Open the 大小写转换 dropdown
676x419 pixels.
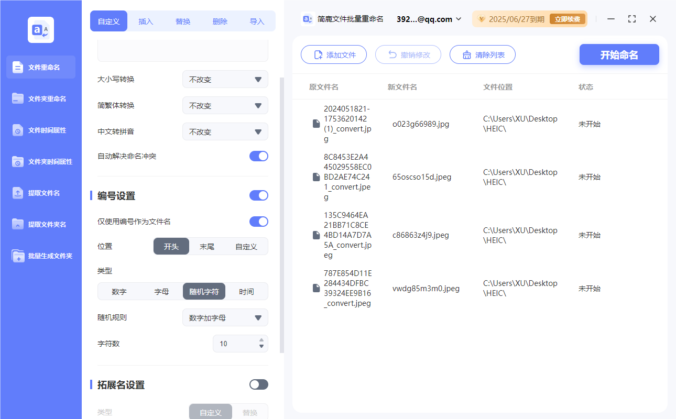coord(225,79)
